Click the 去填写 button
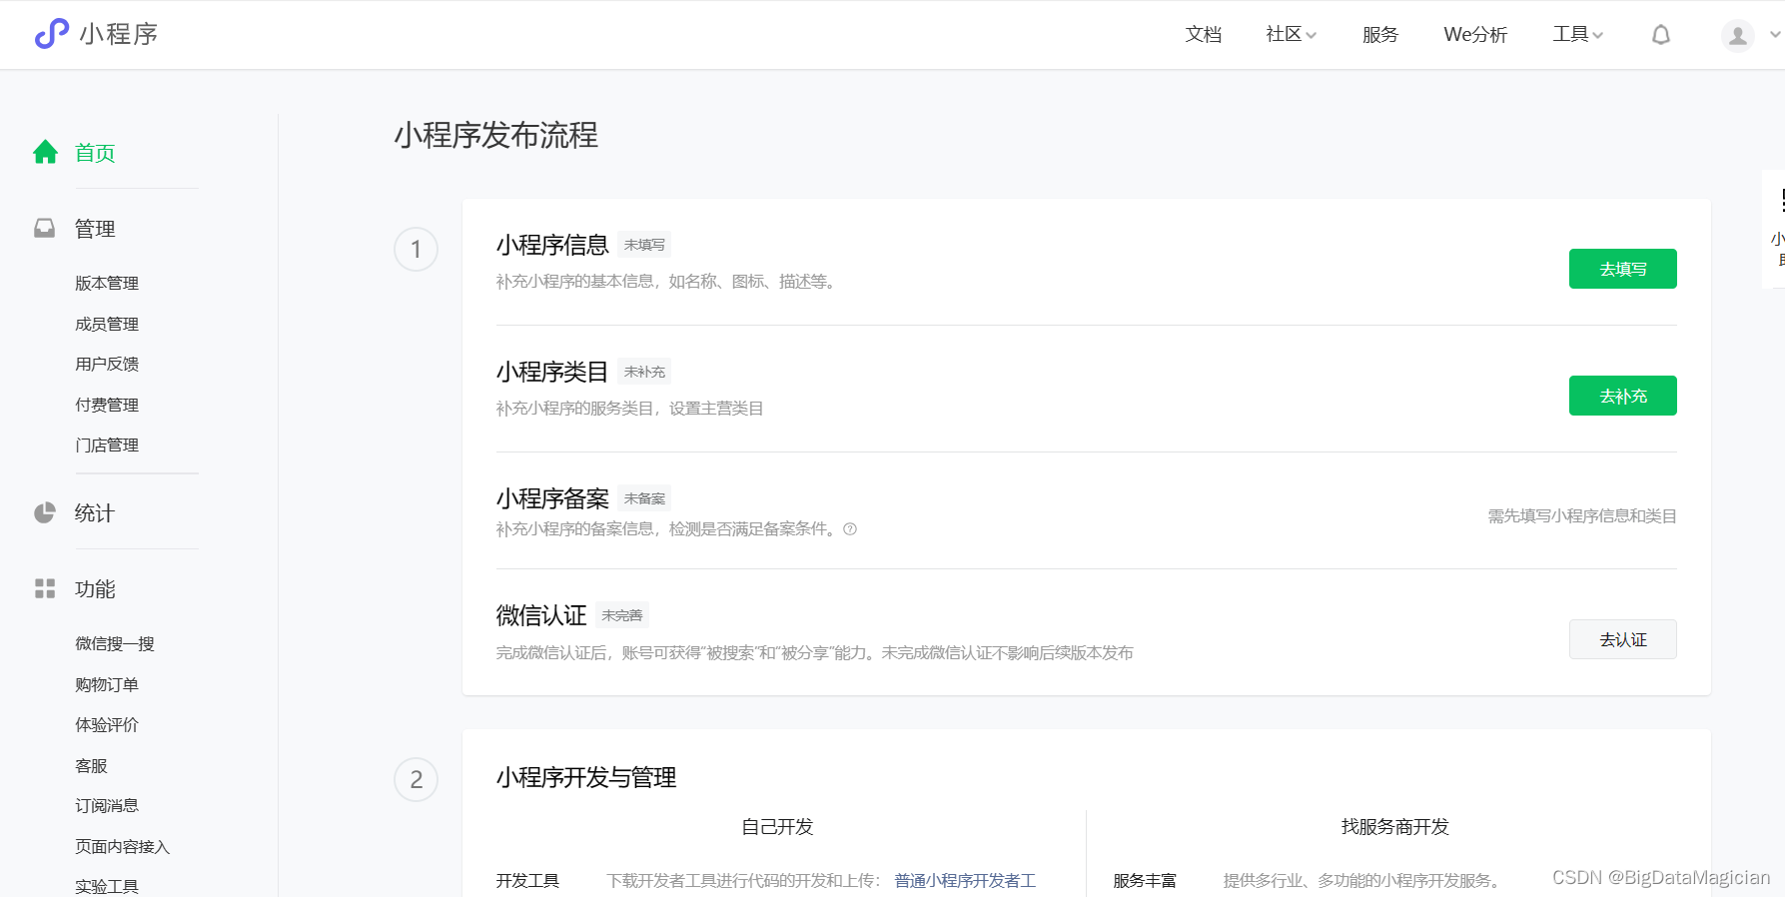 tap(1623, 269)
